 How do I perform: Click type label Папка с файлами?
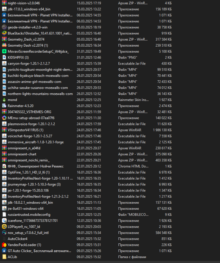(132, 257)
